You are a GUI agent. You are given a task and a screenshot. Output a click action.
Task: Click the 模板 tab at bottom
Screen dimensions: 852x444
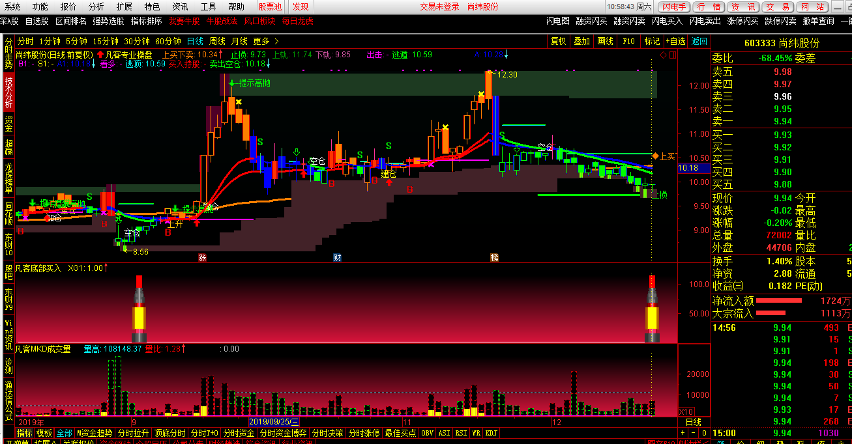click(x=44, y=433)
